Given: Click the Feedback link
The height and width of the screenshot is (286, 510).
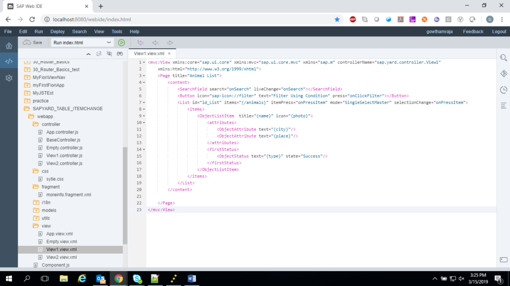Looking at the screenshot, I should (x=473, y=31).
